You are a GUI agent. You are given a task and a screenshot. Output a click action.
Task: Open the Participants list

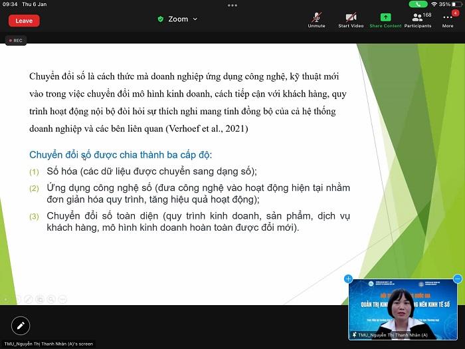pyautogui.click(x=417, y=19)
